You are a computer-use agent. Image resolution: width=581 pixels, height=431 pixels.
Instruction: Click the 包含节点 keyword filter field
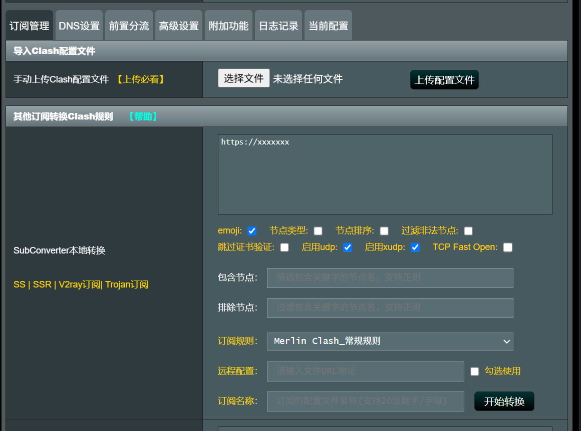390,278
